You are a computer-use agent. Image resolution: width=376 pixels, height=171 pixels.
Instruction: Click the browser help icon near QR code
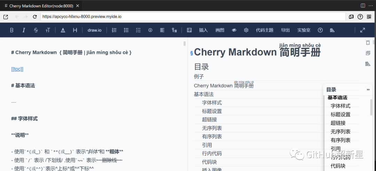(x=360, y=17)
